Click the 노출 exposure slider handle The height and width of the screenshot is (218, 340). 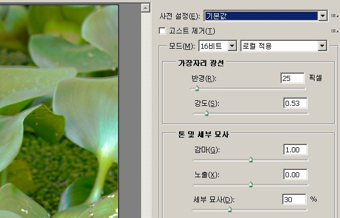251,185
